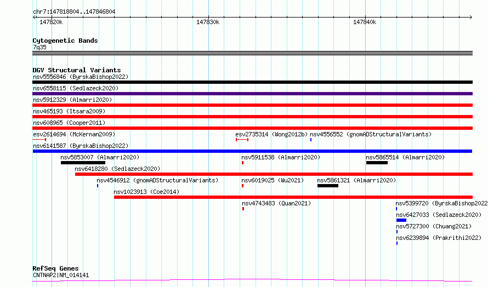Open the nsv6427033 (Sedlazeck2020) label
The height and width of the screenshot is (287, 488).
439,215
